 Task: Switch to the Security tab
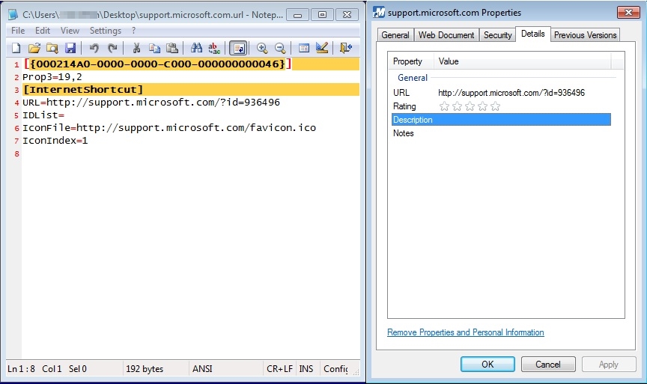pos(497,35)
